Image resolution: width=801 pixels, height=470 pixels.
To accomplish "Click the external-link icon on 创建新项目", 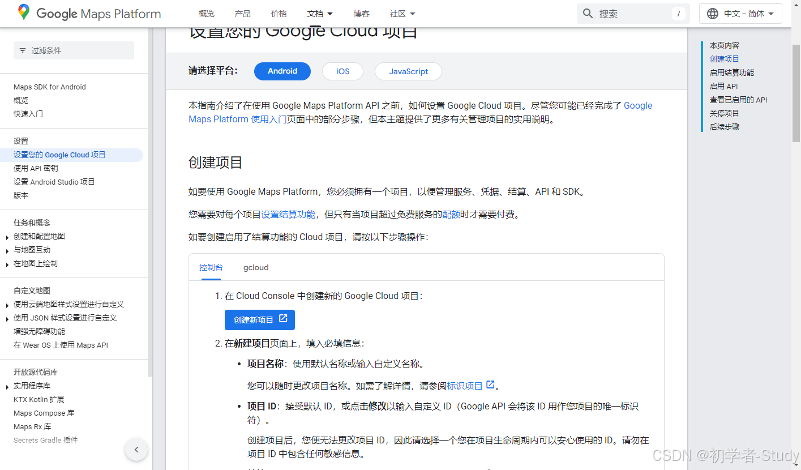I will (283, 319).
